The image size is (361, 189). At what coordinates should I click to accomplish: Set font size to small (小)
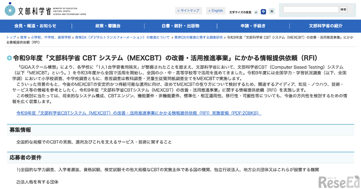(256, 12)
